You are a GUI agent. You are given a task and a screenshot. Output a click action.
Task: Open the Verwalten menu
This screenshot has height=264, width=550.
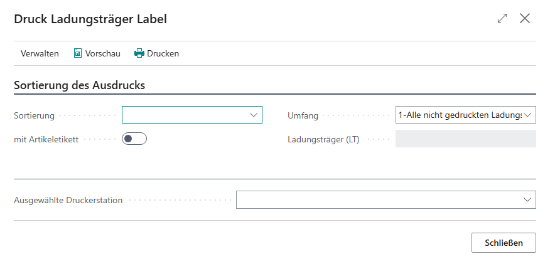(40, 53)
